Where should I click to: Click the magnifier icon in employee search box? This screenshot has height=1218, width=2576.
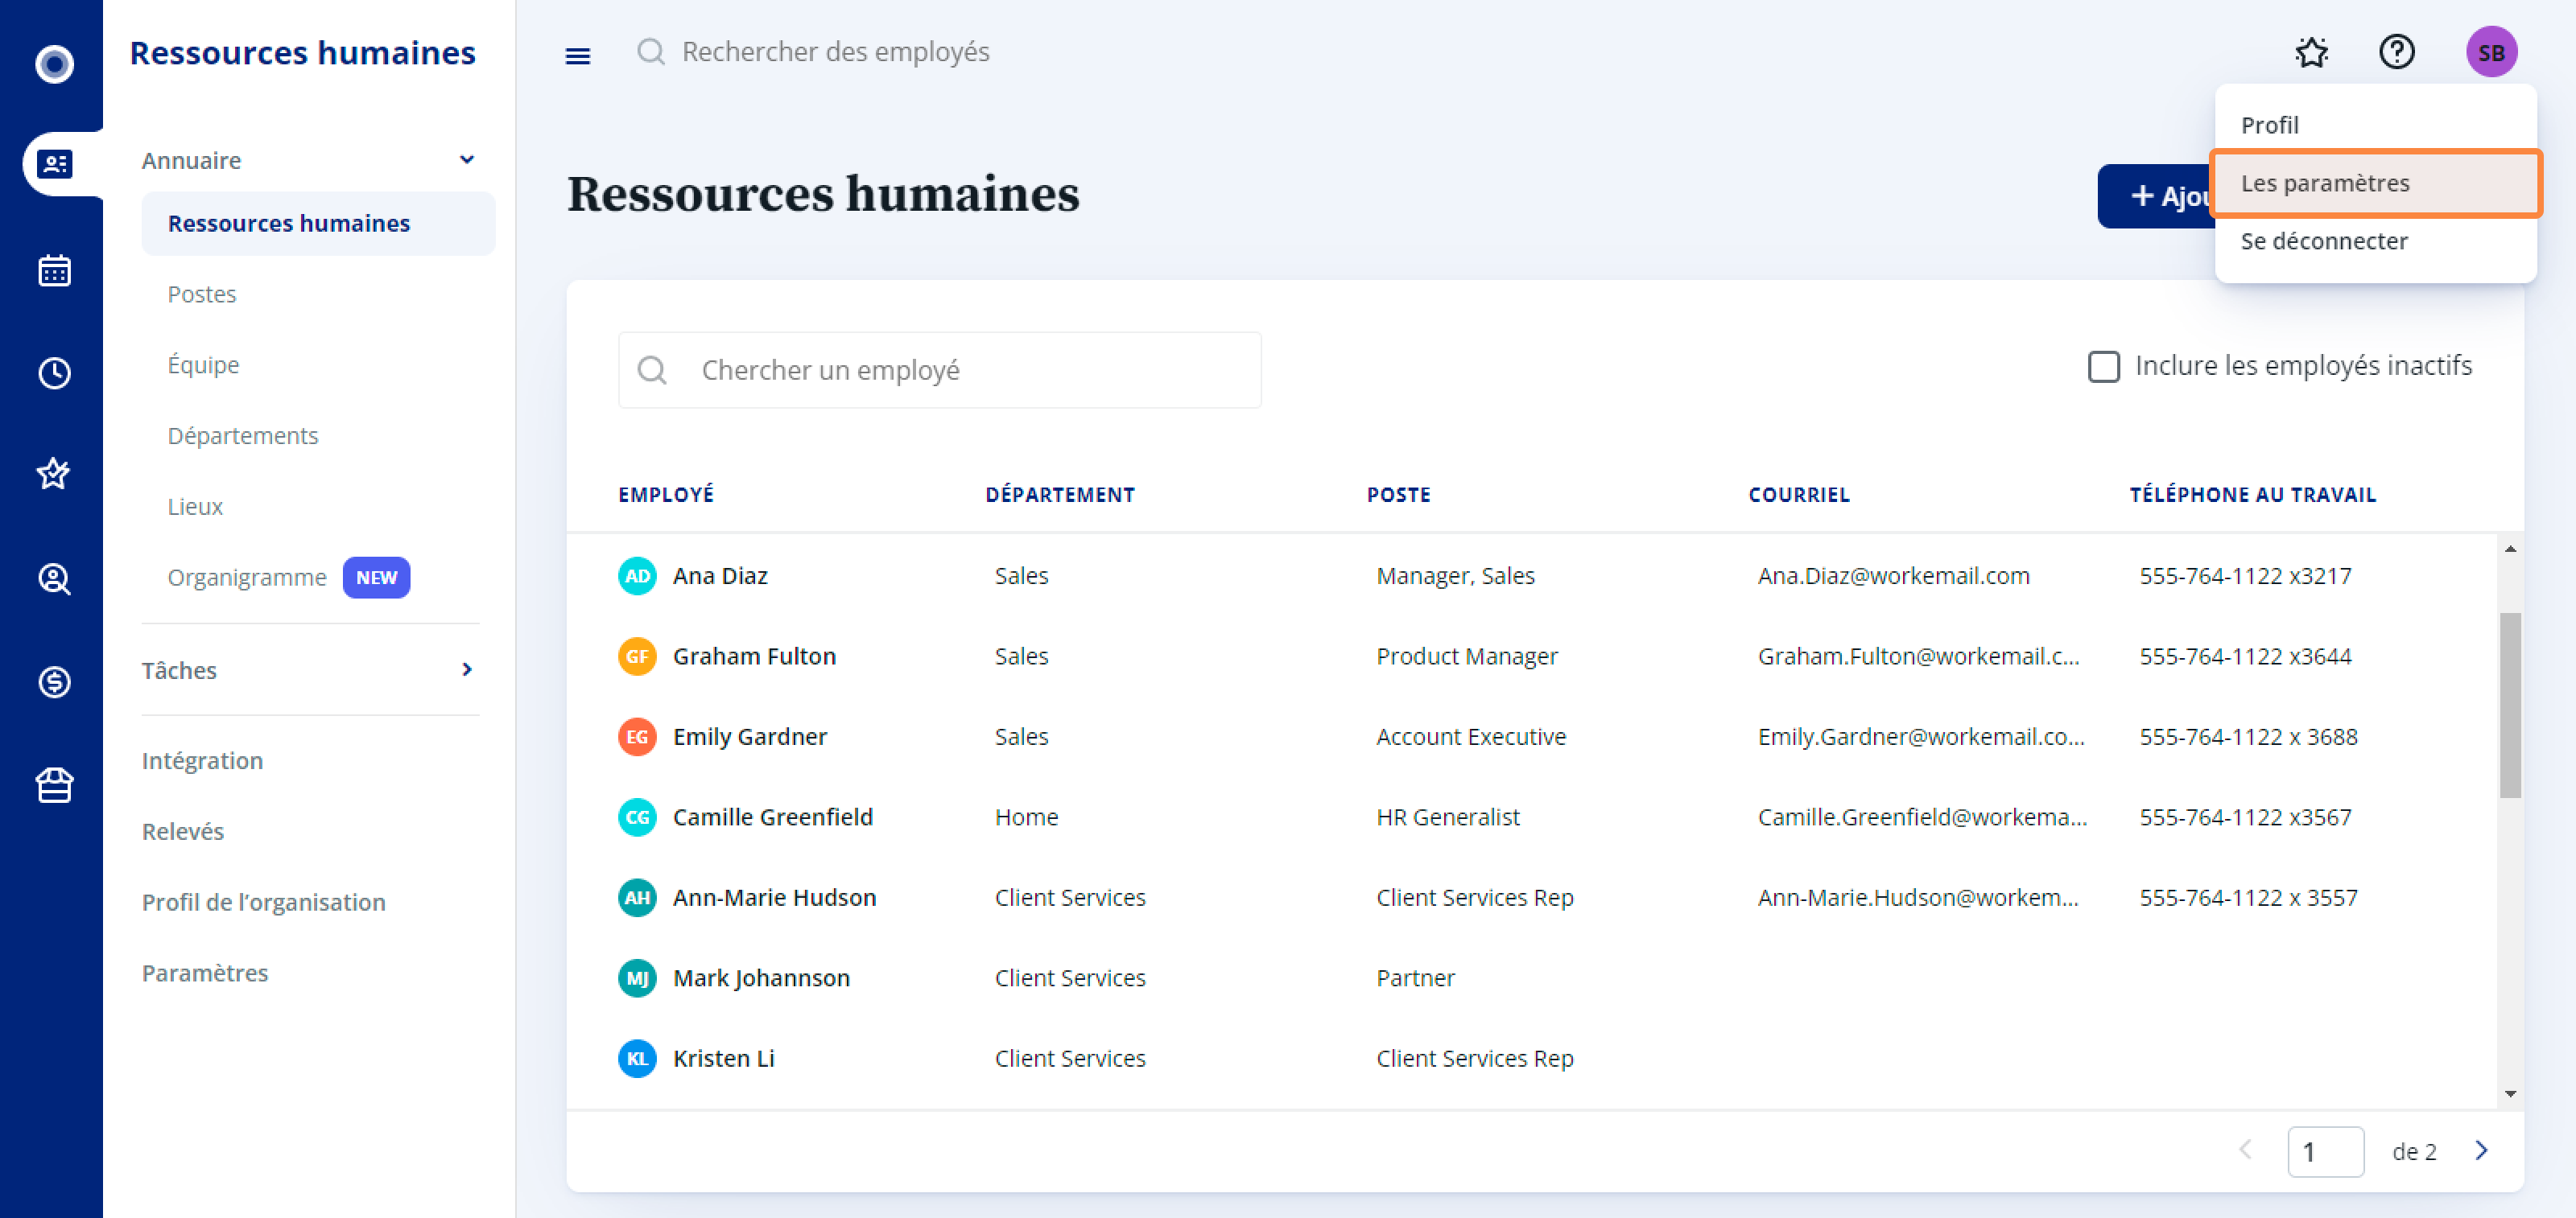pos(652,371)
